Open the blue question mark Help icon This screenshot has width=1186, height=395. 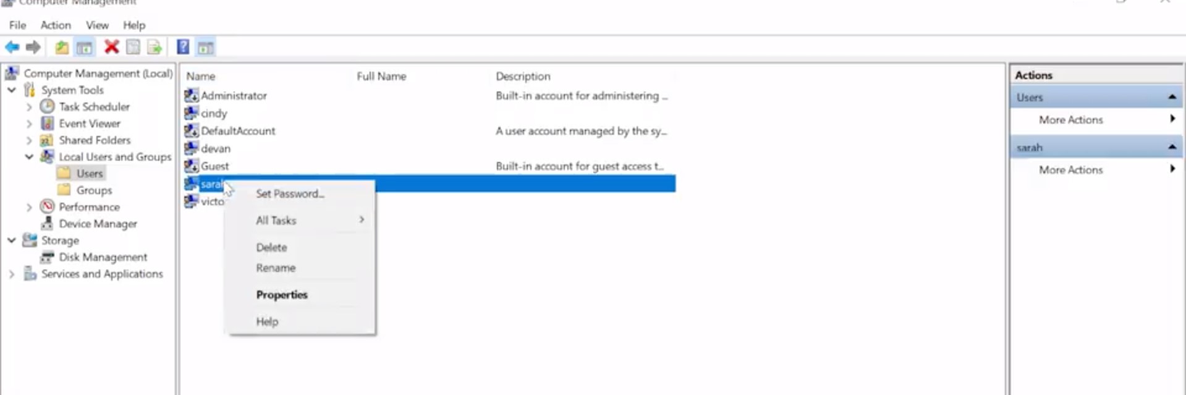pyautogui.click(x=183, y=47)
